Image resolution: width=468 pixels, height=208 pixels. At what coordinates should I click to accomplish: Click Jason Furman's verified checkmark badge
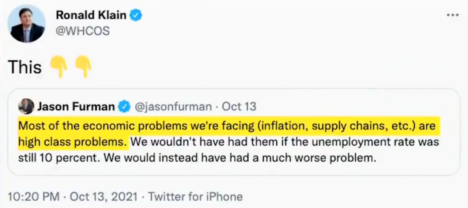(125, 107)
